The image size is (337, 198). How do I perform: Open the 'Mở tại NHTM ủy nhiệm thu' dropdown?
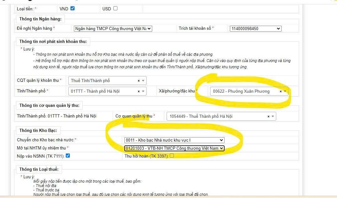pos(174,148)
